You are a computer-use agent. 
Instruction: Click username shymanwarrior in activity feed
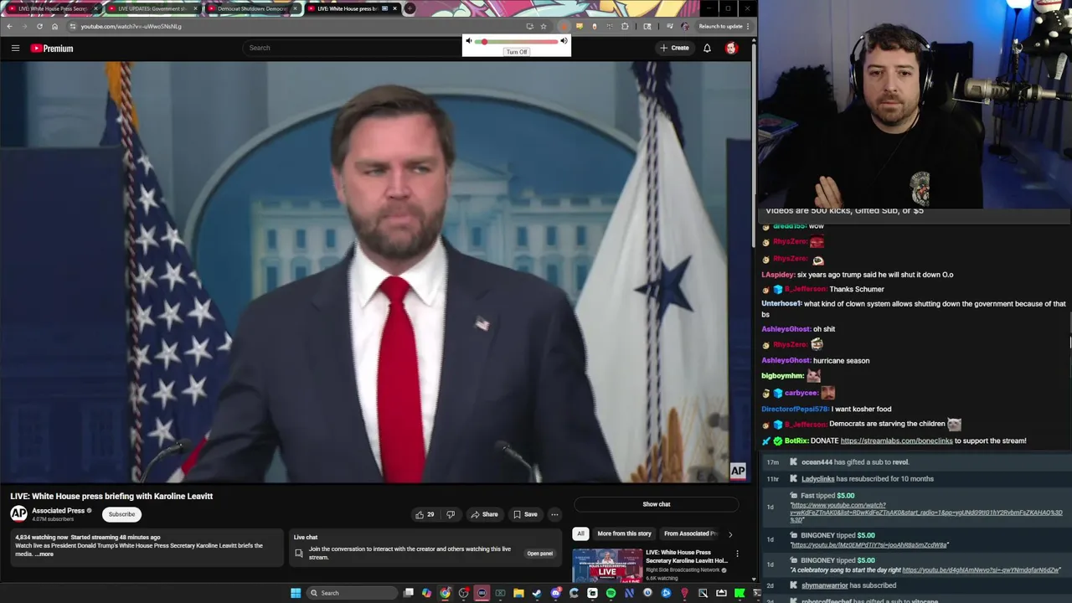(x=825, y=585)
